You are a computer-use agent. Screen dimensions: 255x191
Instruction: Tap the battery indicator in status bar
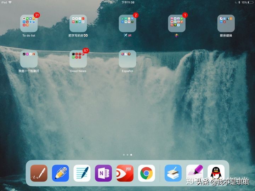pyautogui.click(x=251, y=2)
